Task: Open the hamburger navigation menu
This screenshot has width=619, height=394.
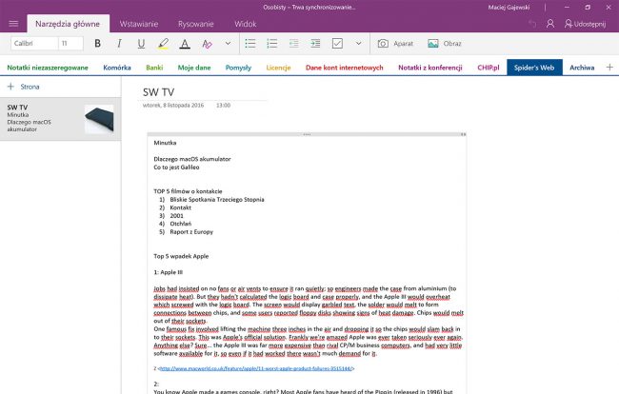Action: (x=13, y=24)
